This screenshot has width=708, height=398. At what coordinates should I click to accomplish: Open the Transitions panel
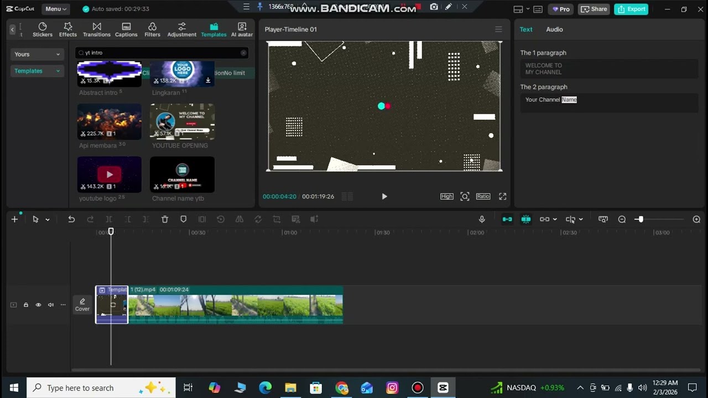point(97,30)
